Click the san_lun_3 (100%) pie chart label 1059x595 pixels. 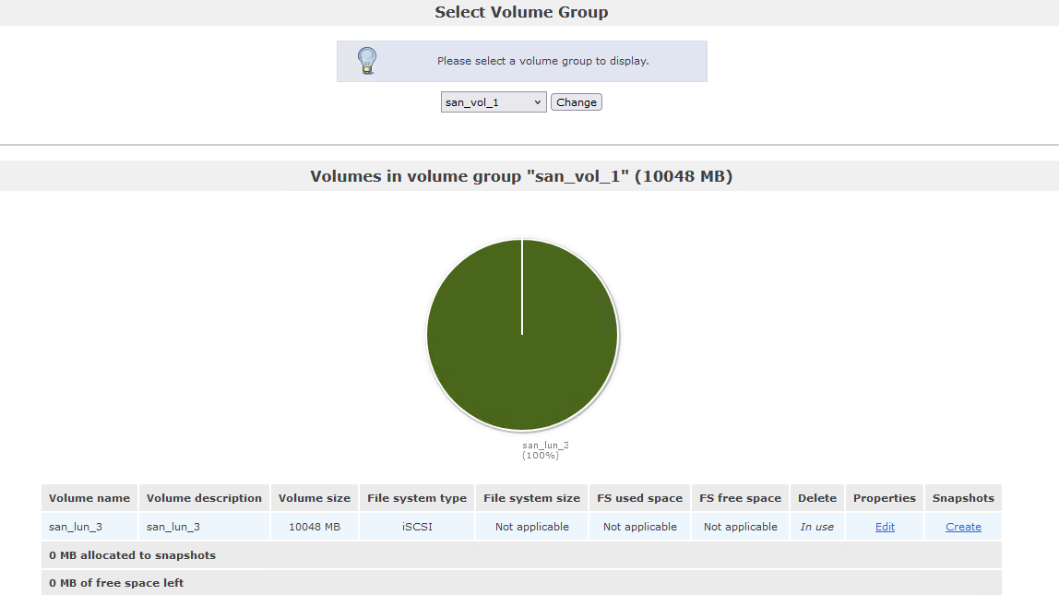click(x=544, y=450)
